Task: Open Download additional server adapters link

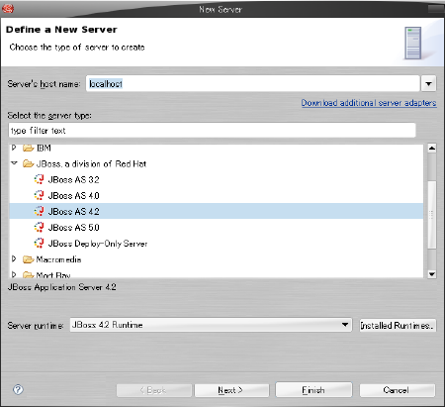Action: click(x=369, y=103)
